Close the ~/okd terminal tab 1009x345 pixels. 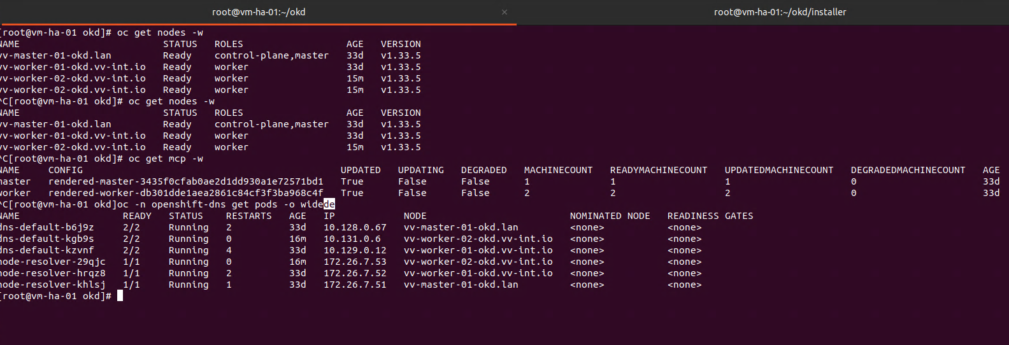[504, 12]
